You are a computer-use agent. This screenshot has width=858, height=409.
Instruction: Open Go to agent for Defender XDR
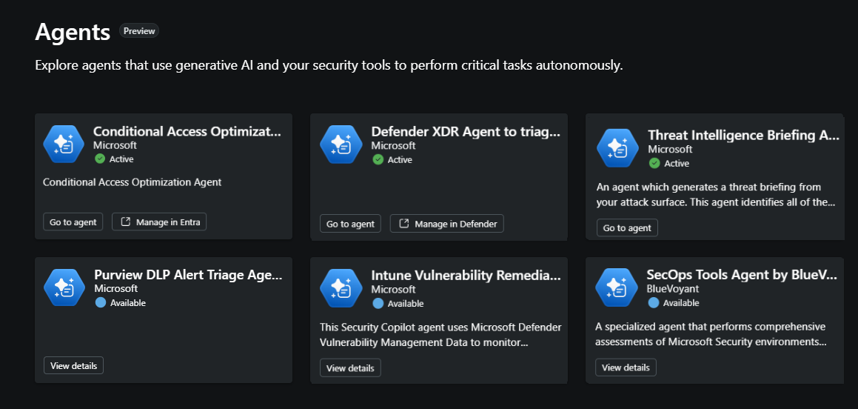pyautogui.click(x=350, y=224)
